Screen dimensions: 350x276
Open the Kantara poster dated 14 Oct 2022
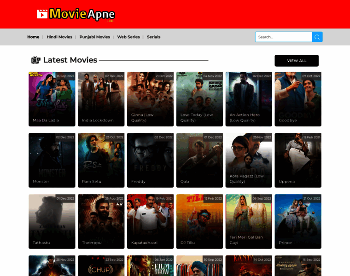249,266
